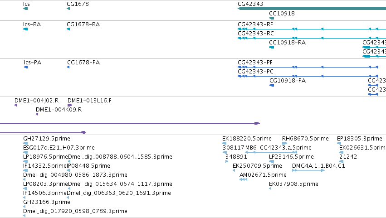Select the lcs gene arrow glyph
This screenshot has height=218, width=386.
tap(25, 9)
